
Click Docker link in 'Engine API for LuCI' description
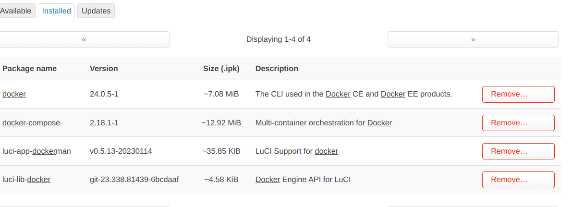pyautogui.click(x=268, y=180)
